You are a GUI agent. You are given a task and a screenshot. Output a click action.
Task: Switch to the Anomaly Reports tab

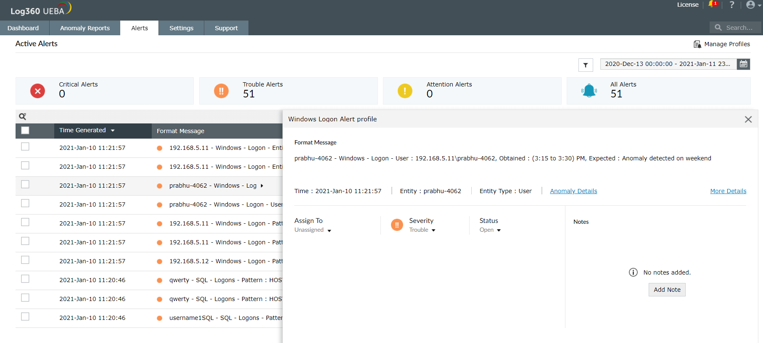click(85, 28)
